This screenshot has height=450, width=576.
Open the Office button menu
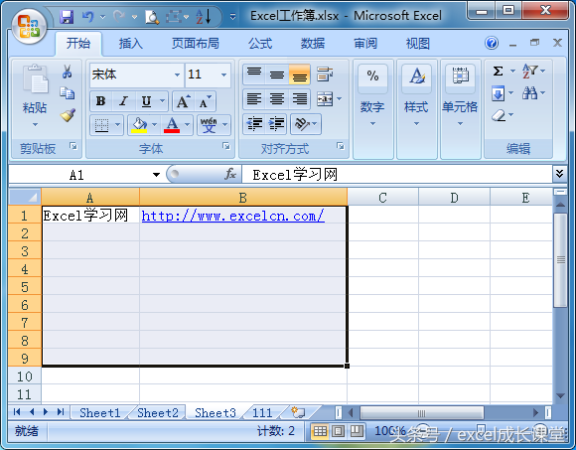pos(29,27)
